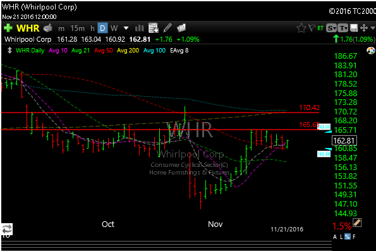The height and width of the screenshot is (251, 376).
Task: Click the refresh arrows icon at bottom left
Action: (x=7, y=229)
